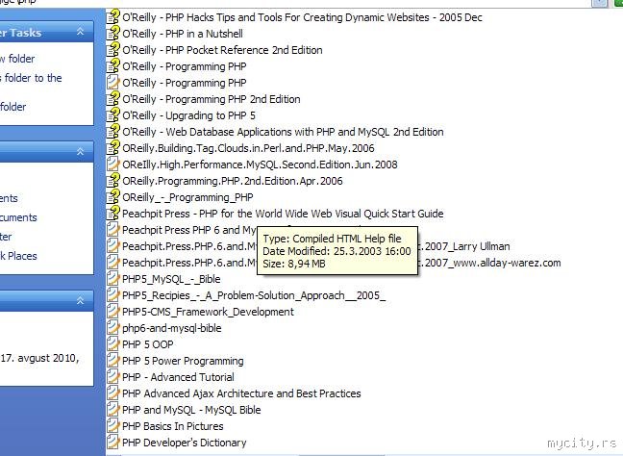Click the icon for PHP Basics In Pictures
The image size is (623, 456).
click(113, 426)
